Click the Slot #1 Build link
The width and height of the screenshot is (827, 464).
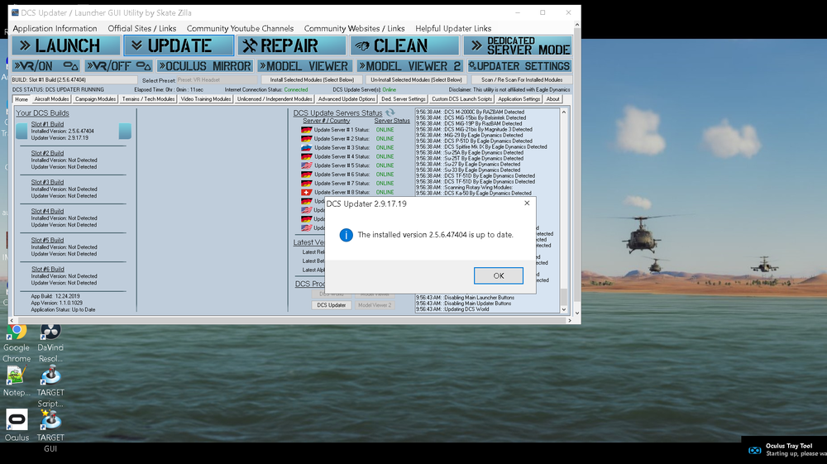click(x=47, y=124)
